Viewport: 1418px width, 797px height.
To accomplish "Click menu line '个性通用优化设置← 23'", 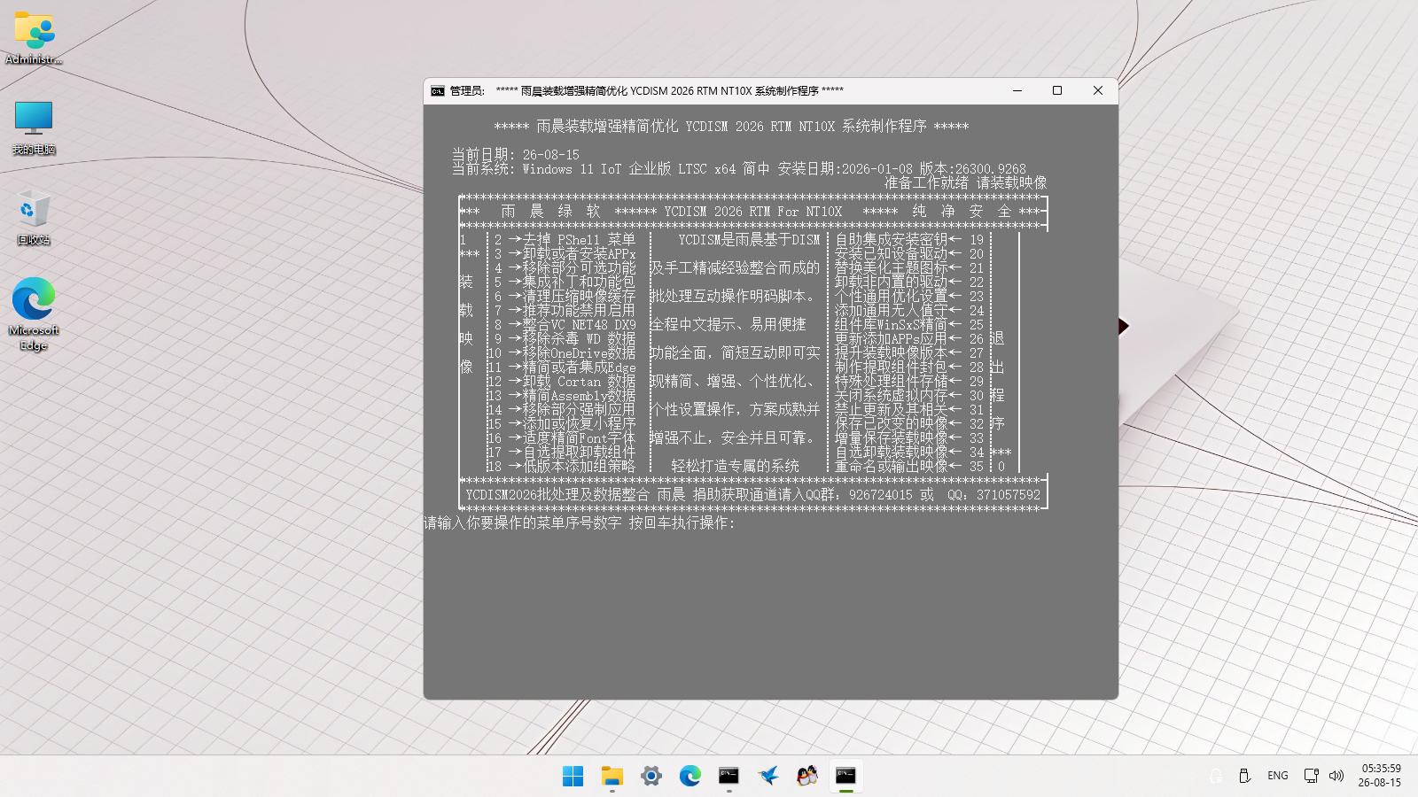I will click(909, 297).
